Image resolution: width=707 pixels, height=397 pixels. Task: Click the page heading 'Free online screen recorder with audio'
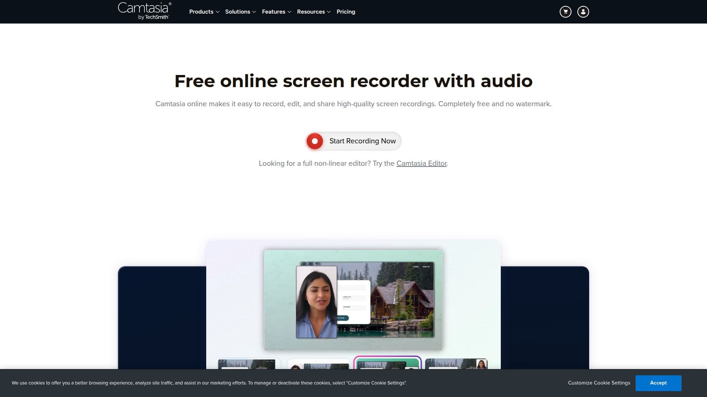[353, 81]
